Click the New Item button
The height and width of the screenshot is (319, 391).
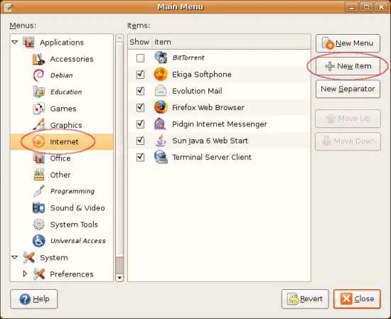348,66
